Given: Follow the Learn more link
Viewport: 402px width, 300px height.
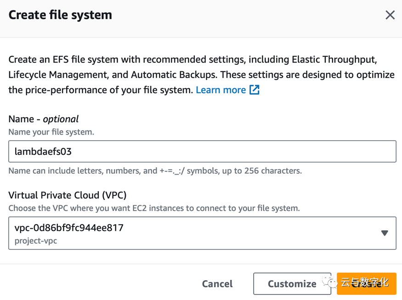Looking at the screenshot, I should point(221,90).
